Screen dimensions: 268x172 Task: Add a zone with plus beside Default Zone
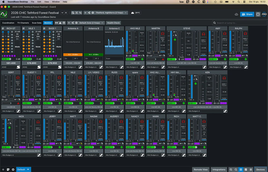tap(69, 23)
